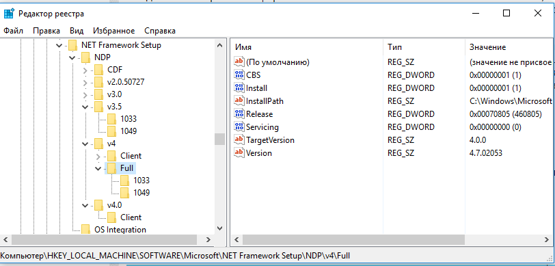Click REG_DWORD type in Servicing row

click(x=411, y=127)
